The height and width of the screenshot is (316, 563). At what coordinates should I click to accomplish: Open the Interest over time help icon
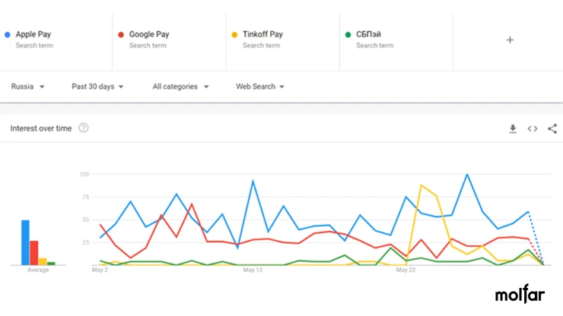point(83,128)
